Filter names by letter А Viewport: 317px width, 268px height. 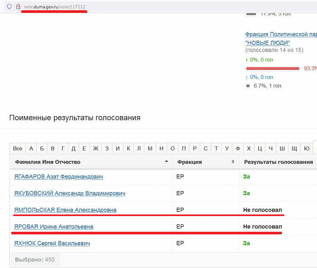coord(31,148)
